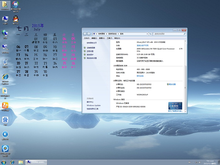Open the Baidu paw desktop icon
Screen dimensions: 220x165
pos(5,120)
